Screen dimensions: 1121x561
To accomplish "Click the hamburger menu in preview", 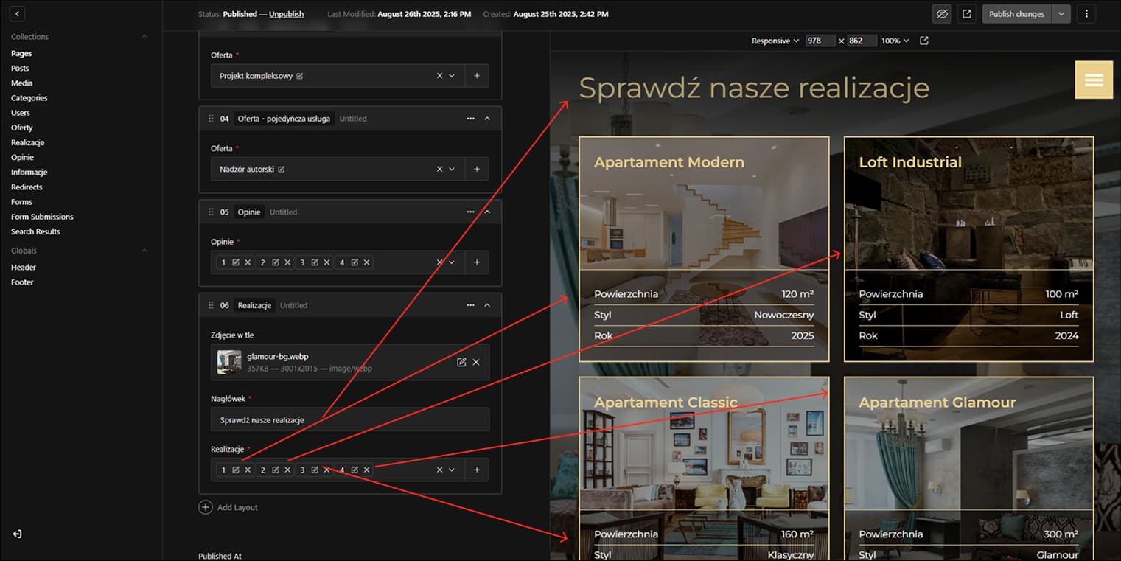I will [x=1094, y=80].
